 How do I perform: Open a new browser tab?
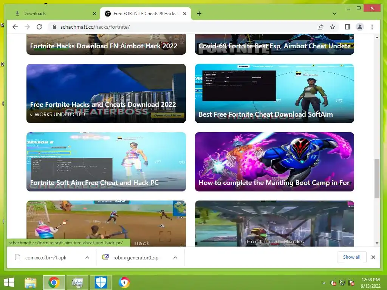click(x=199, y=14)
